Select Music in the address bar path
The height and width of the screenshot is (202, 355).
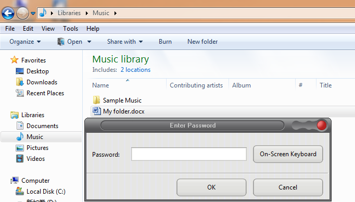[101, 13]
